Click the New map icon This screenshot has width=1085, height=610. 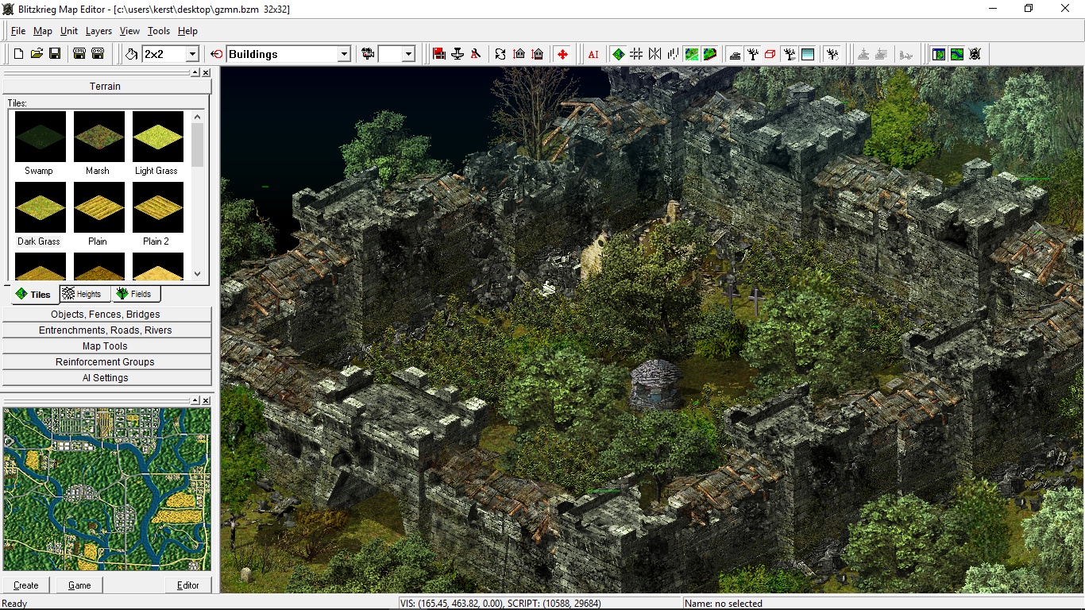[x=19, y=54]
